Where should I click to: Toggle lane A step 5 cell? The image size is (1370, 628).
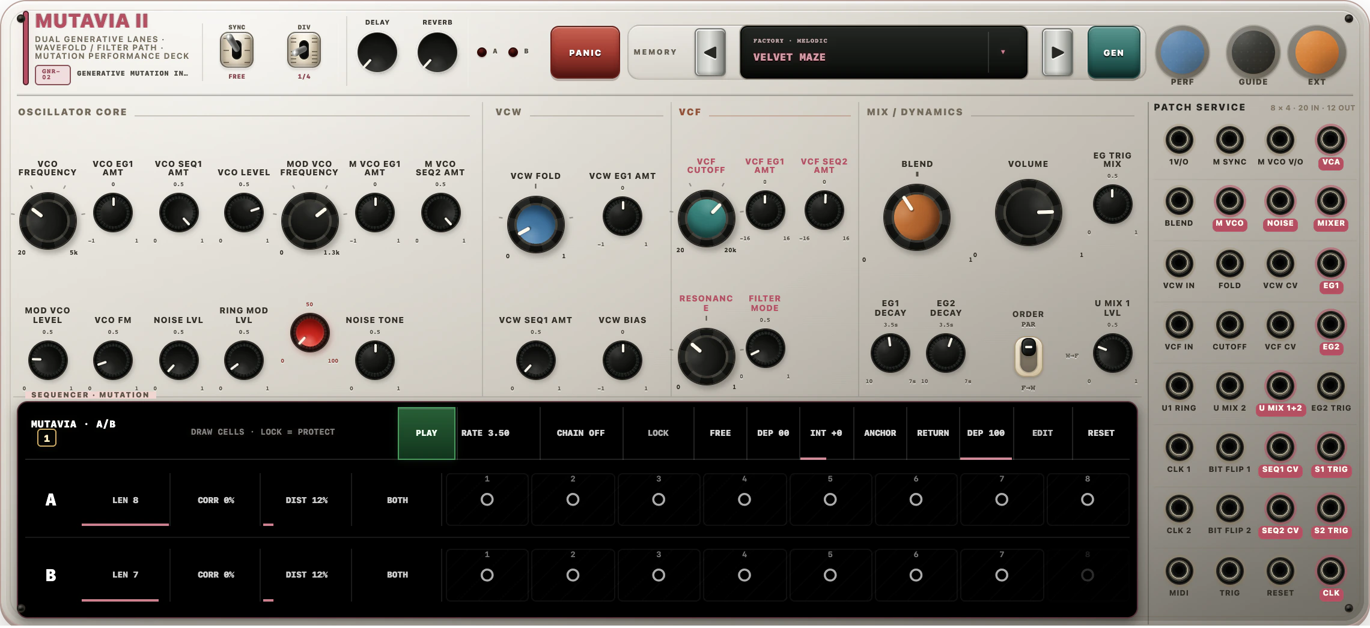coord(830,500)
